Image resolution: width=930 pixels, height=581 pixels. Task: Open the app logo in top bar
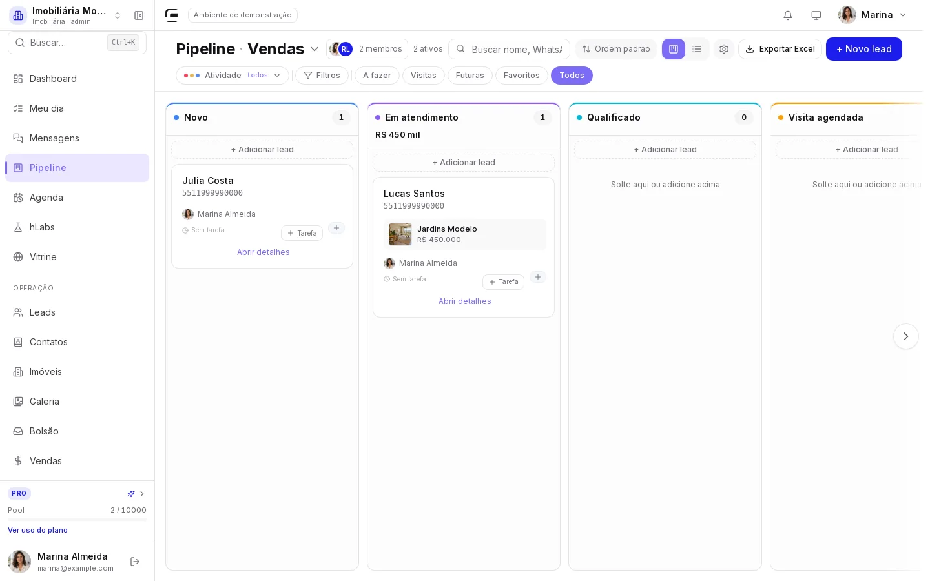coord(172,15)
